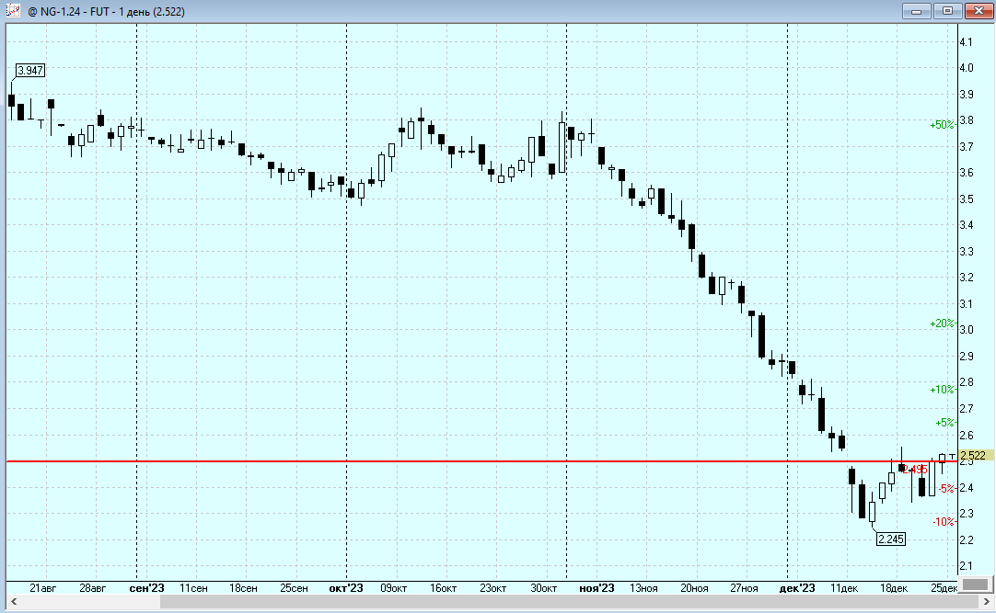Minimize the NG-1.24 chart window
Image resolution: width=996 pixels, height=613 pixels.
coord(917,11)
